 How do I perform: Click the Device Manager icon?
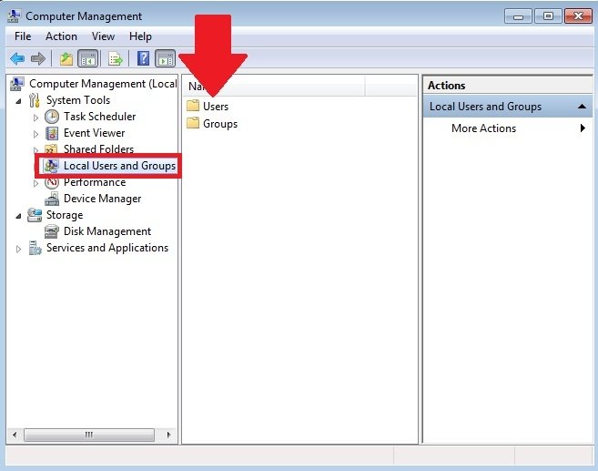[x=52, y=199]
